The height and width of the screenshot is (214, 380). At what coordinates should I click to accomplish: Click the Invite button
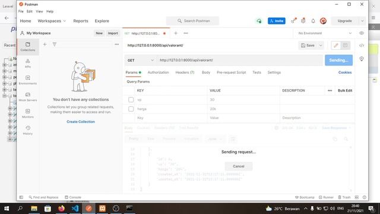point(277,21)
